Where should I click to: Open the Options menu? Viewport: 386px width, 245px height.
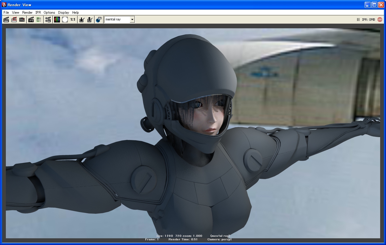(49, 13)
